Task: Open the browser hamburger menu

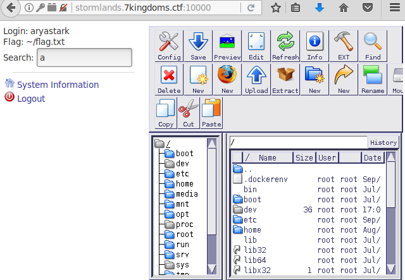Action: [395, 8]
